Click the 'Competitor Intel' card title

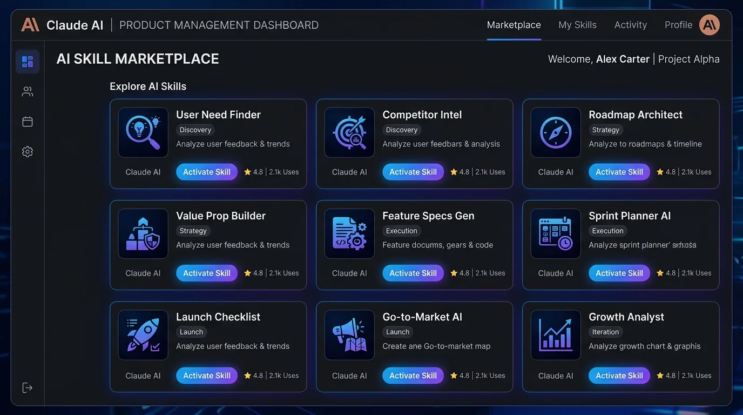click(422, 115)
